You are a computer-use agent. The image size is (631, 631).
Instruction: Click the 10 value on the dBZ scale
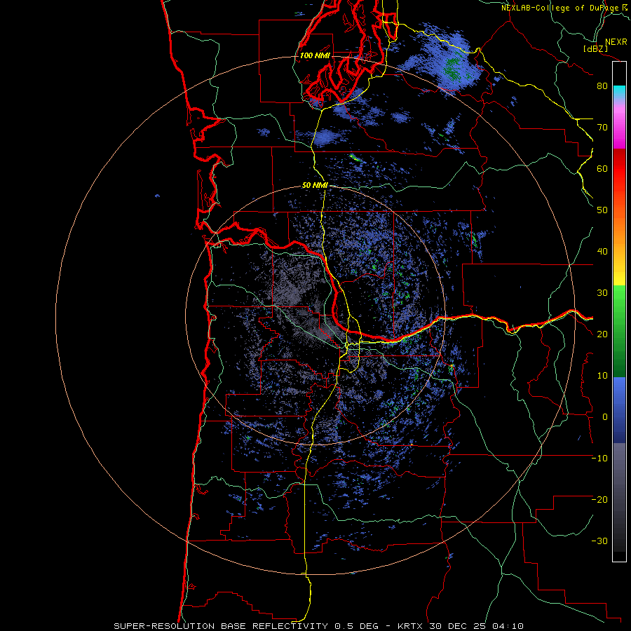tap(602, 376)
